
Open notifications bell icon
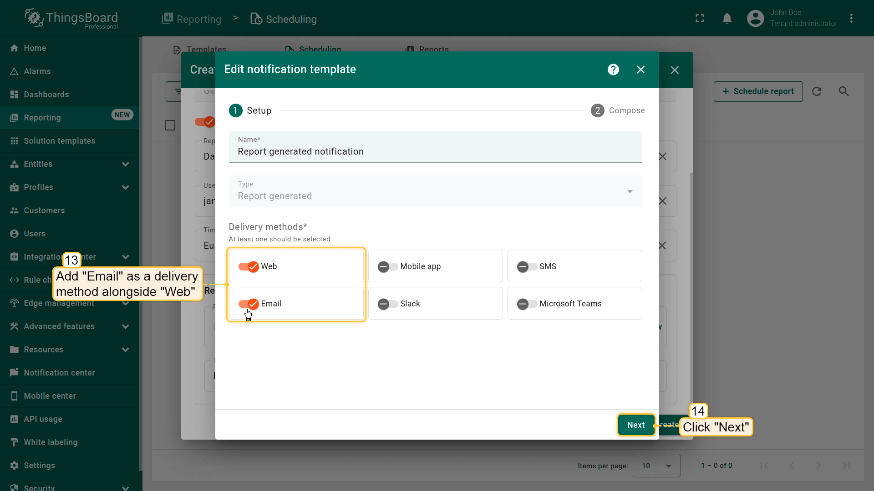(x=727, y=19)
